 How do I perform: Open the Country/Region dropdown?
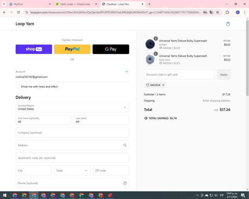tap(72, 107)
